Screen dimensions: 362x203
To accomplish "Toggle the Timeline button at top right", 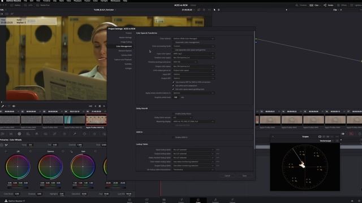I will [x=301, y=5].
